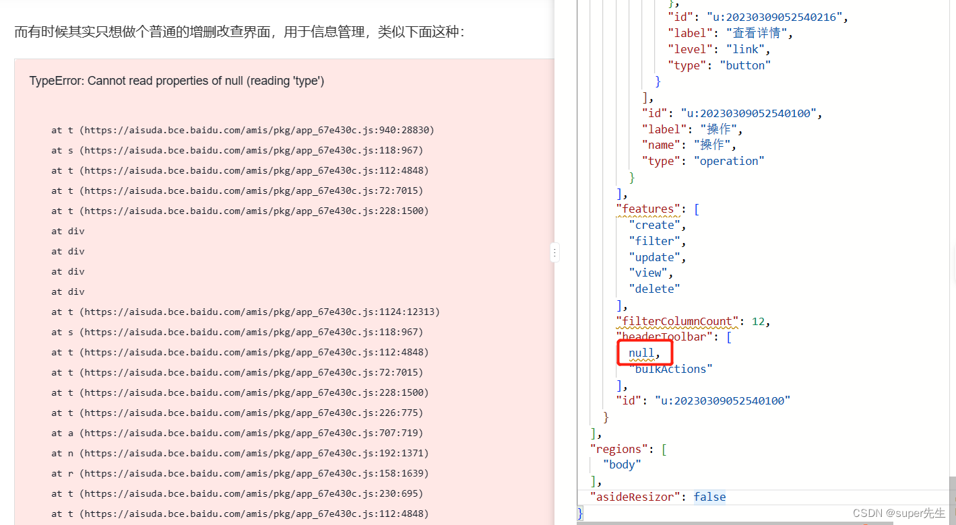The image size is (956, 525).
Task: Click the "update" array entry
Action: pos(655,257)
